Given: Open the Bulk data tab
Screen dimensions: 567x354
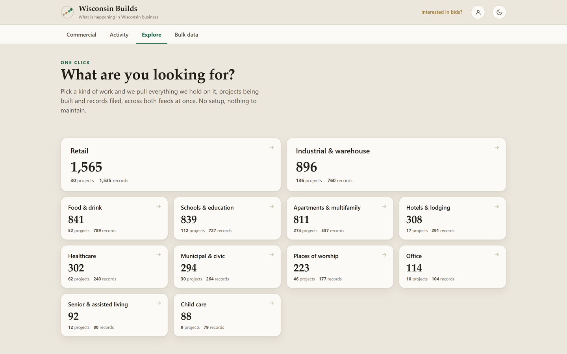Looking at the screenshot, I should pos(187,35).
